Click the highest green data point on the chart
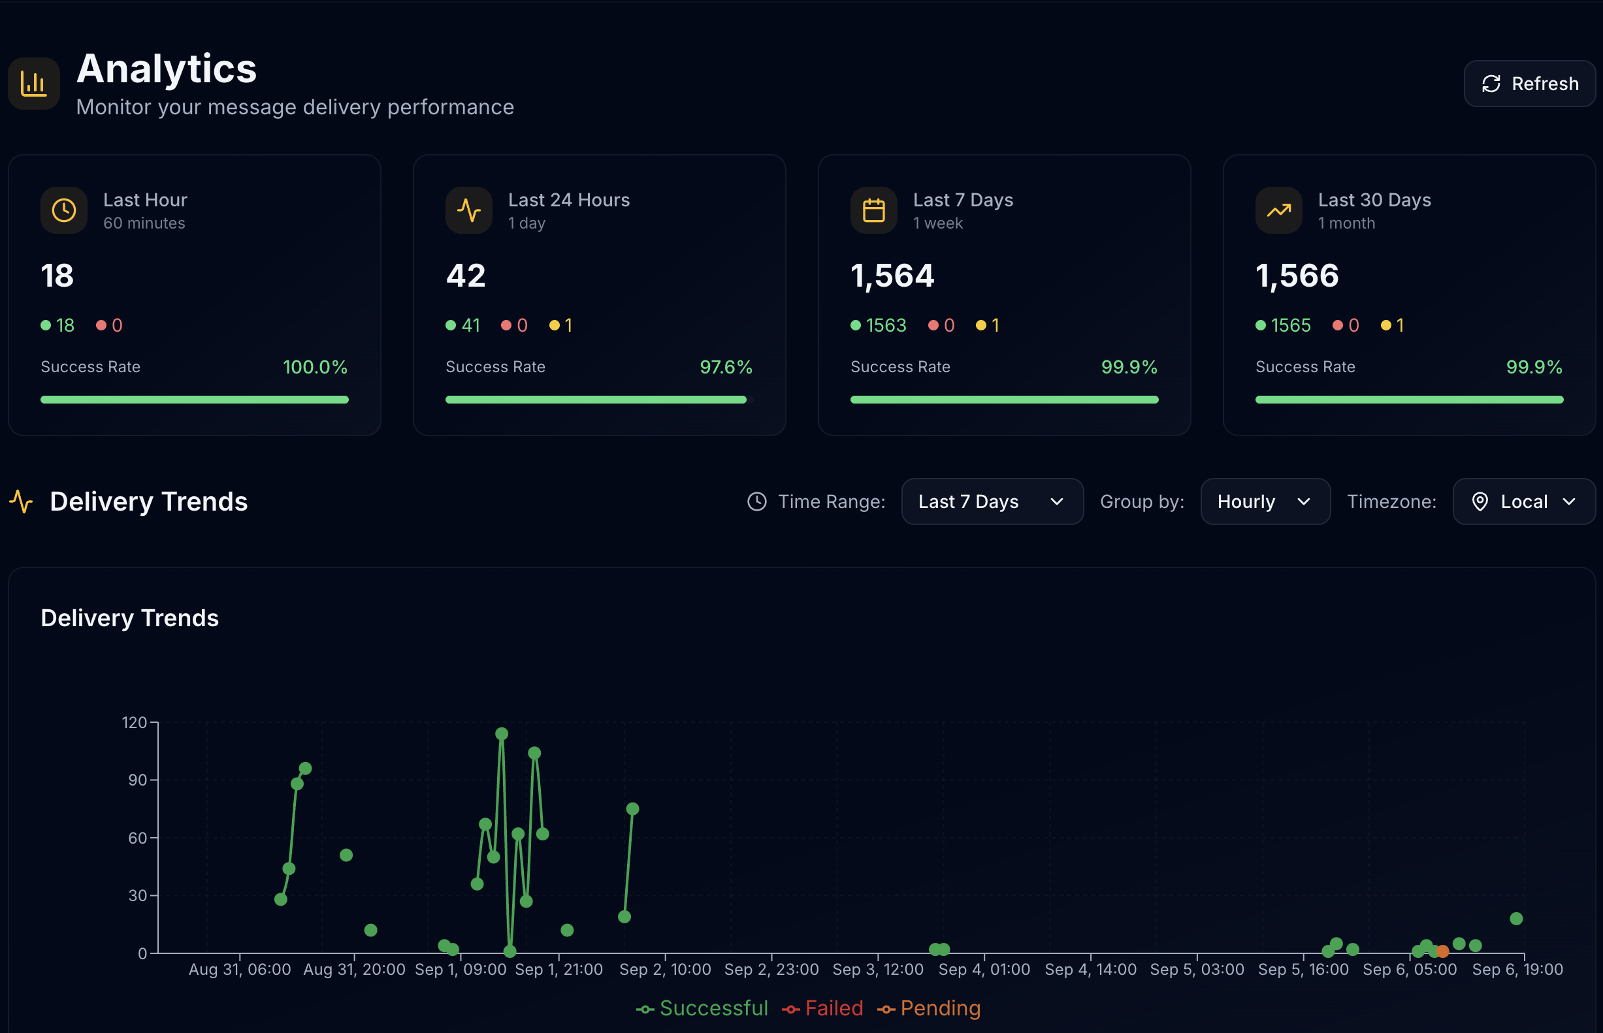This screenshot has height=1033, width=1603. (501, 734)
